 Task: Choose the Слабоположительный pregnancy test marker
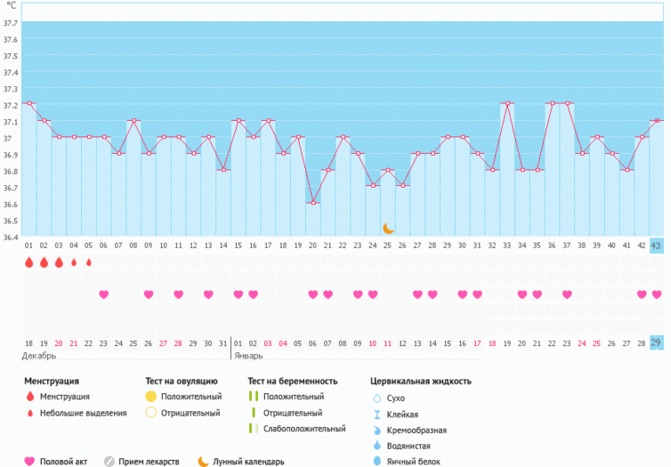pyautogui.click(x=253, y=429)
